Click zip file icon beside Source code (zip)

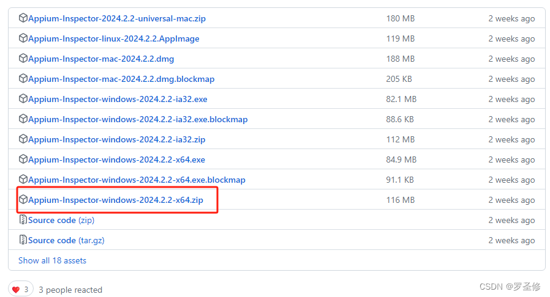pos(23,219)
